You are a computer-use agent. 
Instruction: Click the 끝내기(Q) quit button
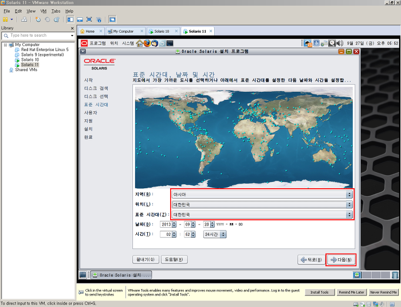(146, 259)
